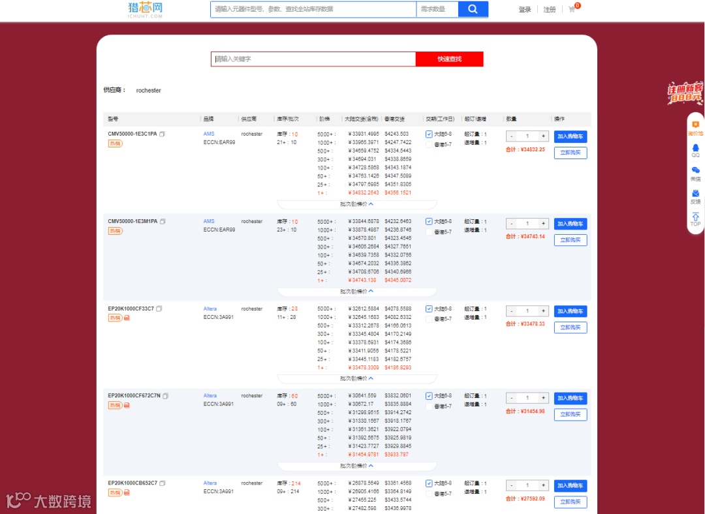Copy part number CMV50000-1E3M1PA via copy icon
This screenshot has height=514, width=705.
point(163,222)
